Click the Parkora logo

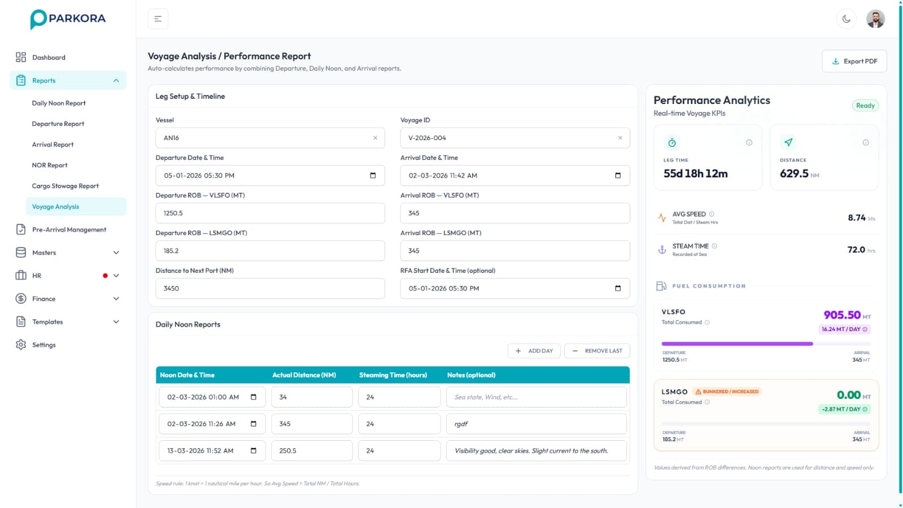click(x=68, y=19)
